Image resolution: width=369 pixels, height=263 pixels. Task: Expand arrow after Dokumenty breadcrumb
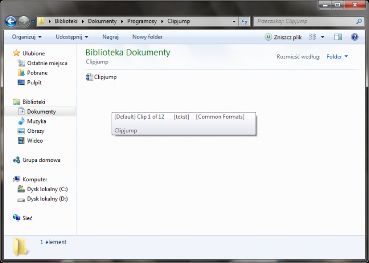click(122, 21)
